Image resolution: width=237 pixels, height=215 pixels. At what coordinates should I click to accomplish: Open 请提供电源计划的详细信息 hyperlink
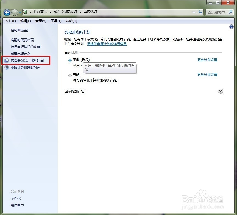click(x=107, y=44)
